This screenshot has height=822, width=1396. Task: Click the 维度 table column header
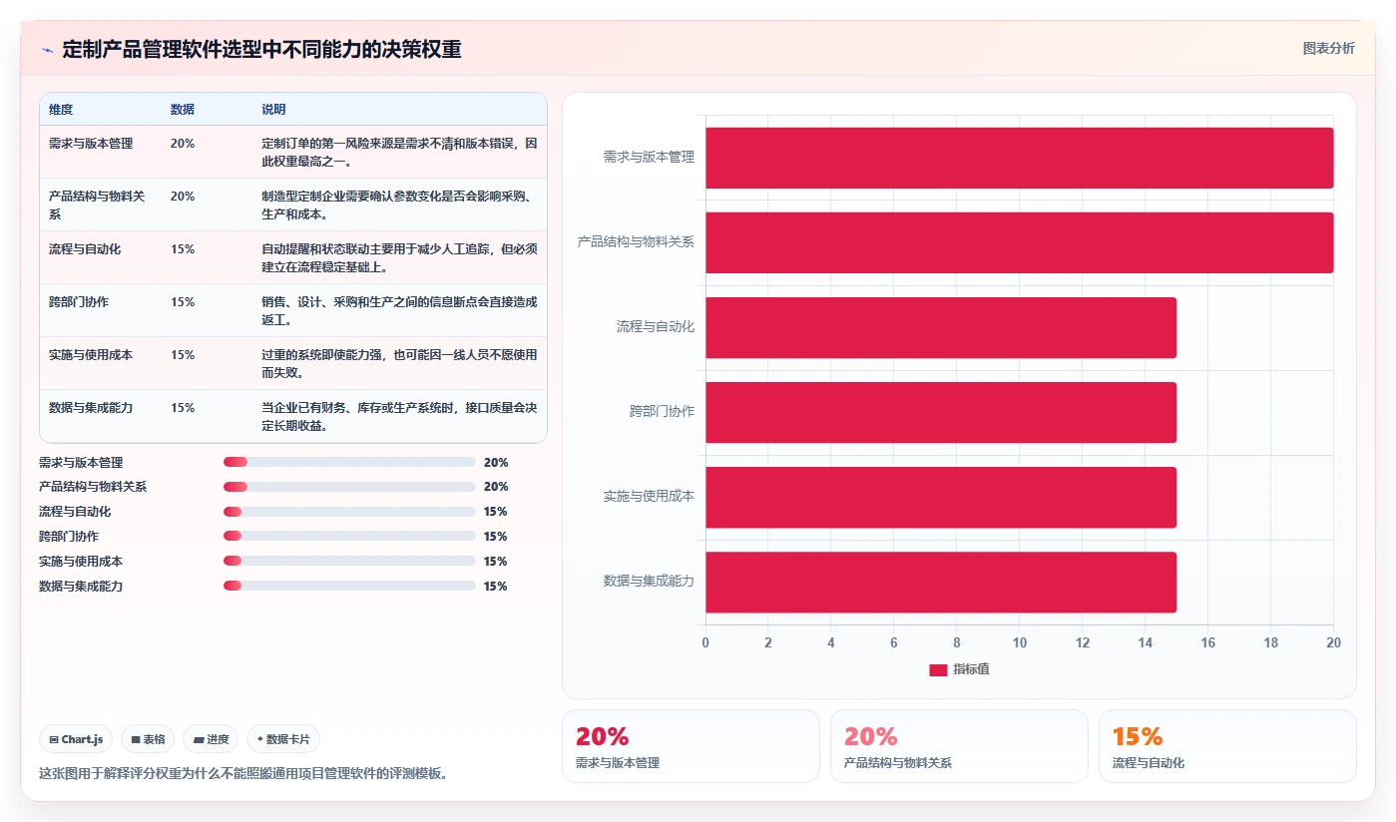(x=61, y=109)
